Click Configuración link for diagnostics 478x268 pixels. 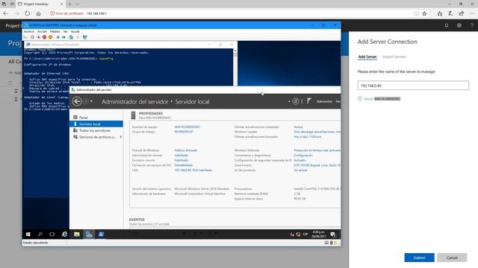click(x=303, y=156)
